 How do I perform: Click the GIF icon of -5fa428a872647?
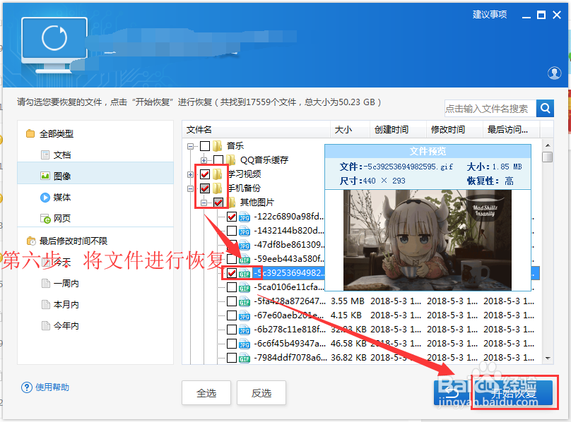245,301
